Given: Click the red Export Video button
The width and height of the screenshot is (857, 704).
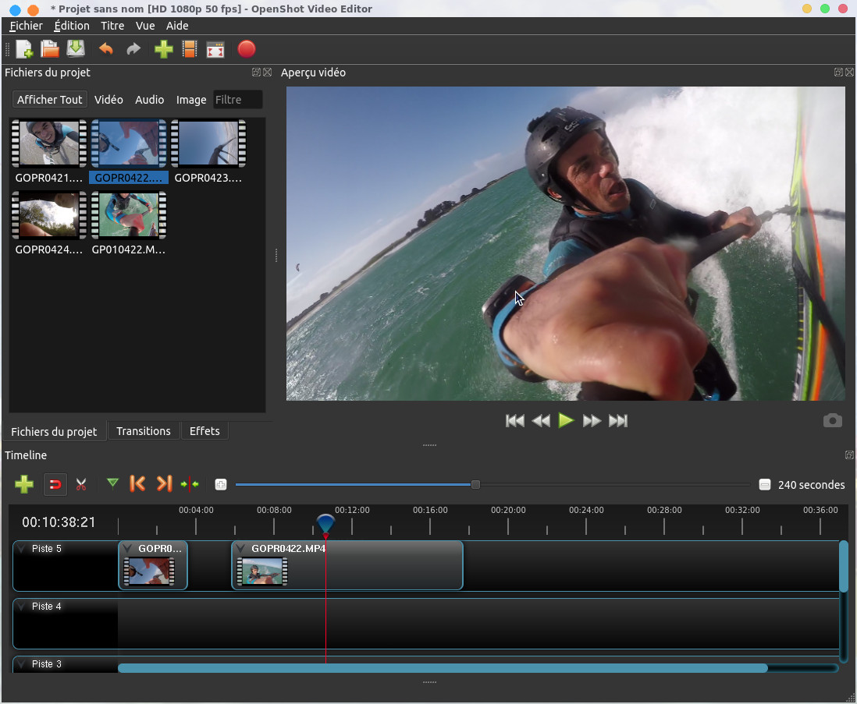Looking at the screenshot, I should pos(246,49).
